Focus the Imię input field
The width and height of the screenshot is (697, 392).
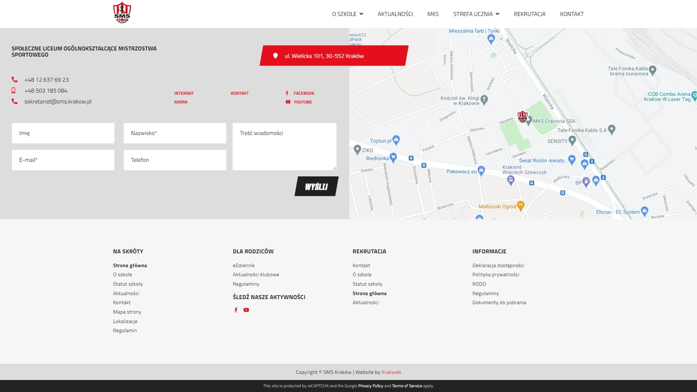coord(63,133)
